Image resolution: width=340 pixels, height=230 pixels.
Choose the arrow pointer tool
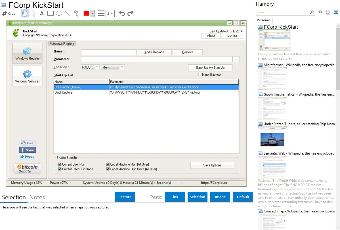pyautogui.click(x=33, y=13)
